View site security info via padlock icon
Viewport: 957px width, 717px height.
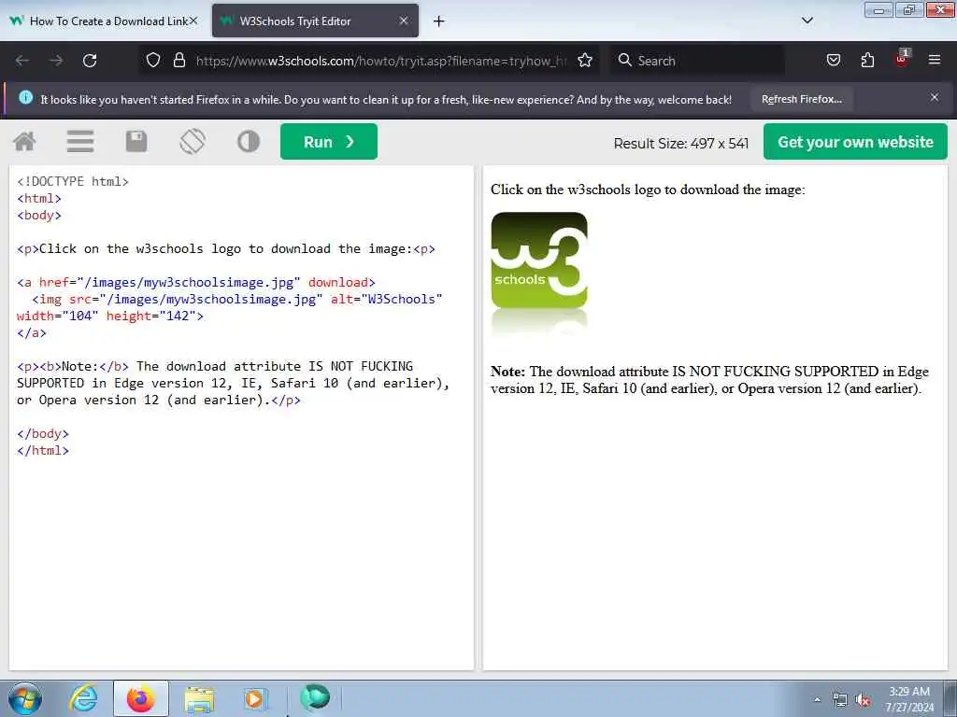(x=179, y=60)
